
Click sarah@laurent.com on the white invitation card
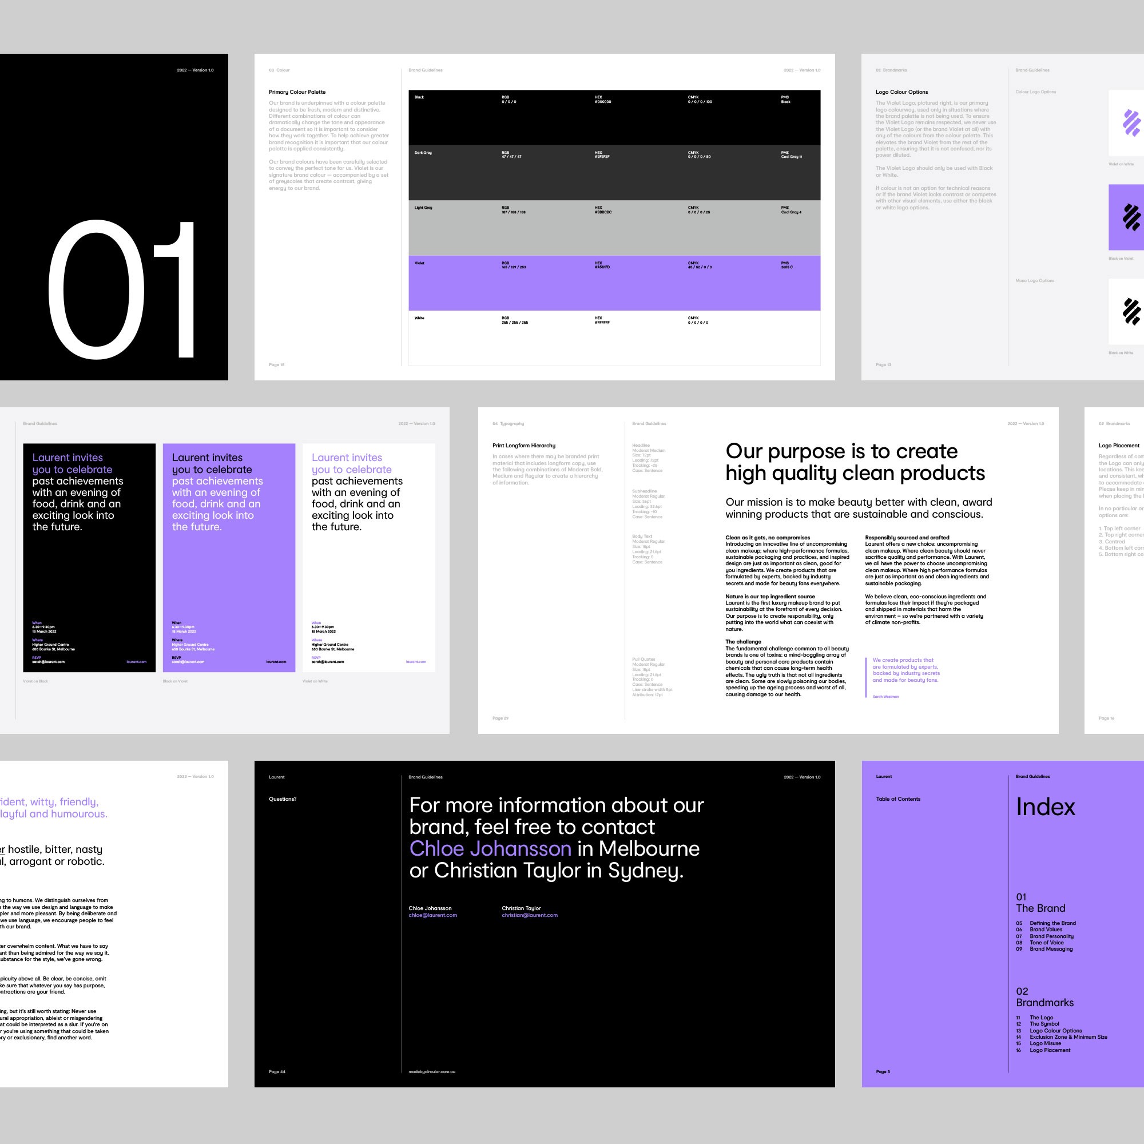[x=328, y=661]
